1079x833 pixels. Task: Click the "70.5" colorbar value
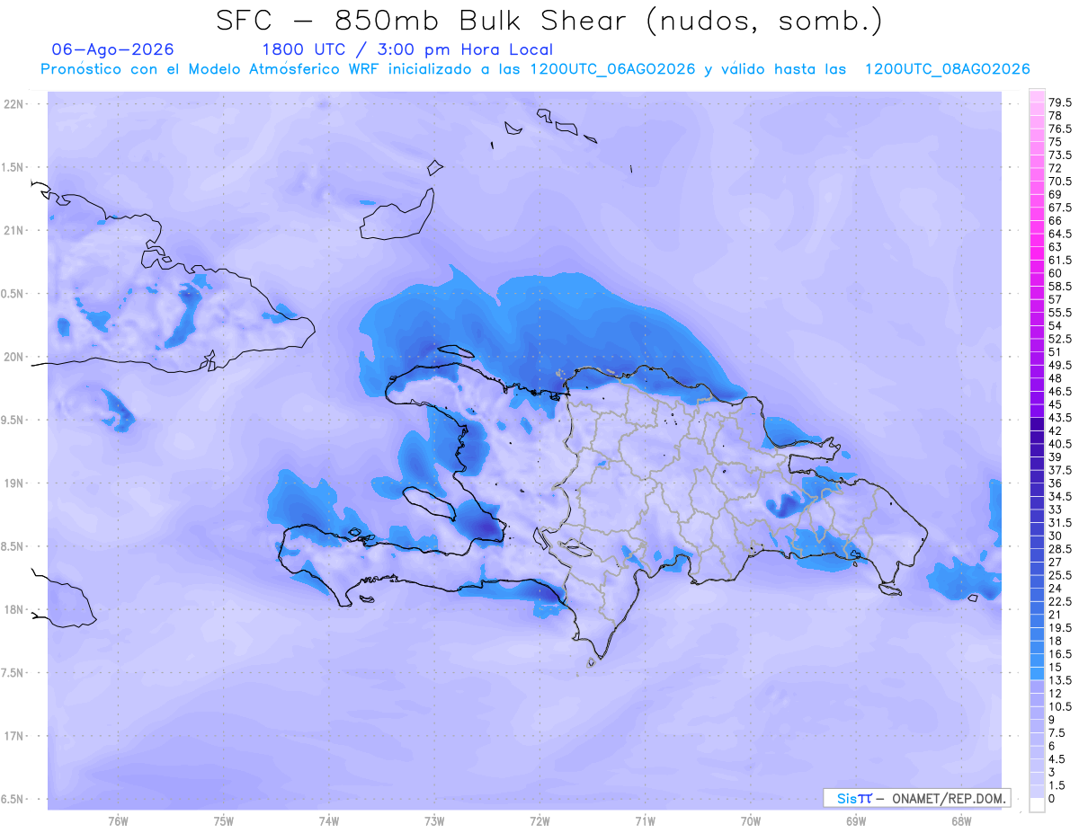pyautogui.click(x=1060, y=182)
